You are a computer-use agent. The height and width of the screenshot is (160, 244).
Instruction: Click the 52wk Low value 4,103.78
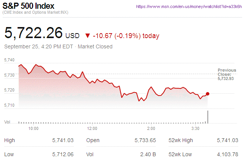227,154
